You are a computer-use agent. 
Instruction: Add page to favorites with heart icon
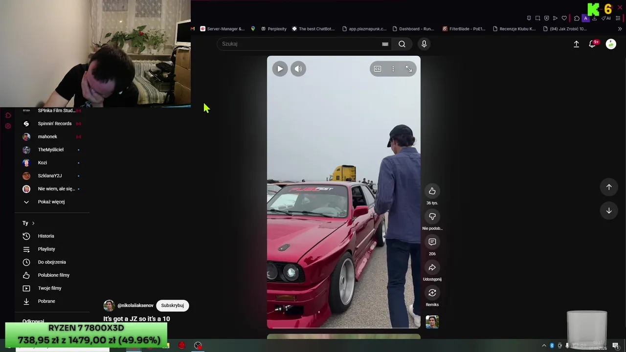[564, 18]
